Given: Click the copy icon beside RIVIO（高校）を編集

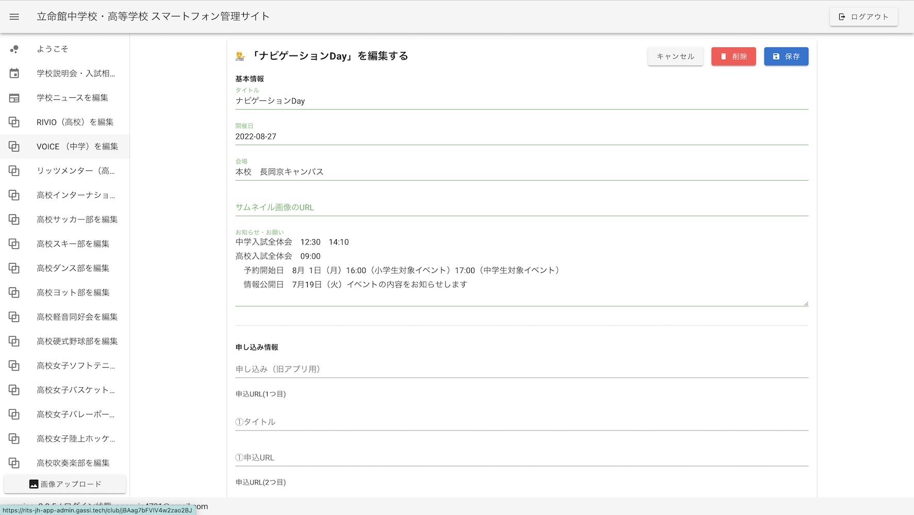Looking at the screenshot, I should point(14,122).
